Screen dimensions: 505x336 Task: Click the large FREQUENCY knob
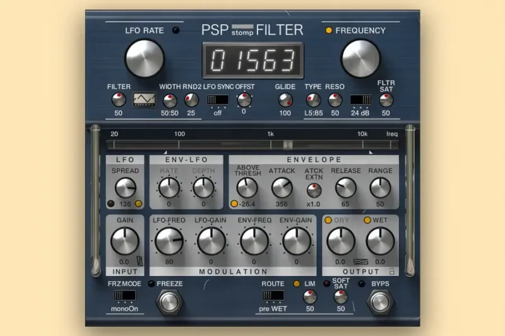(x=360, y=59)
